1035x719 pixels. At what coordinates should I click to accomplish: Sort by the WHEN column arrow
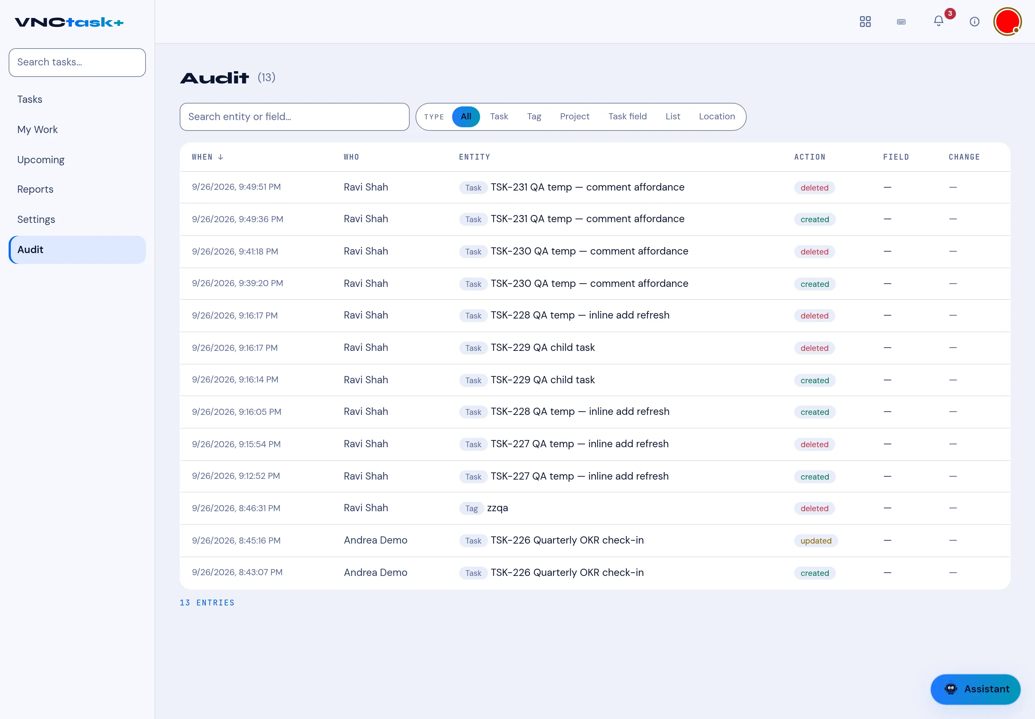tap(221, 157)
